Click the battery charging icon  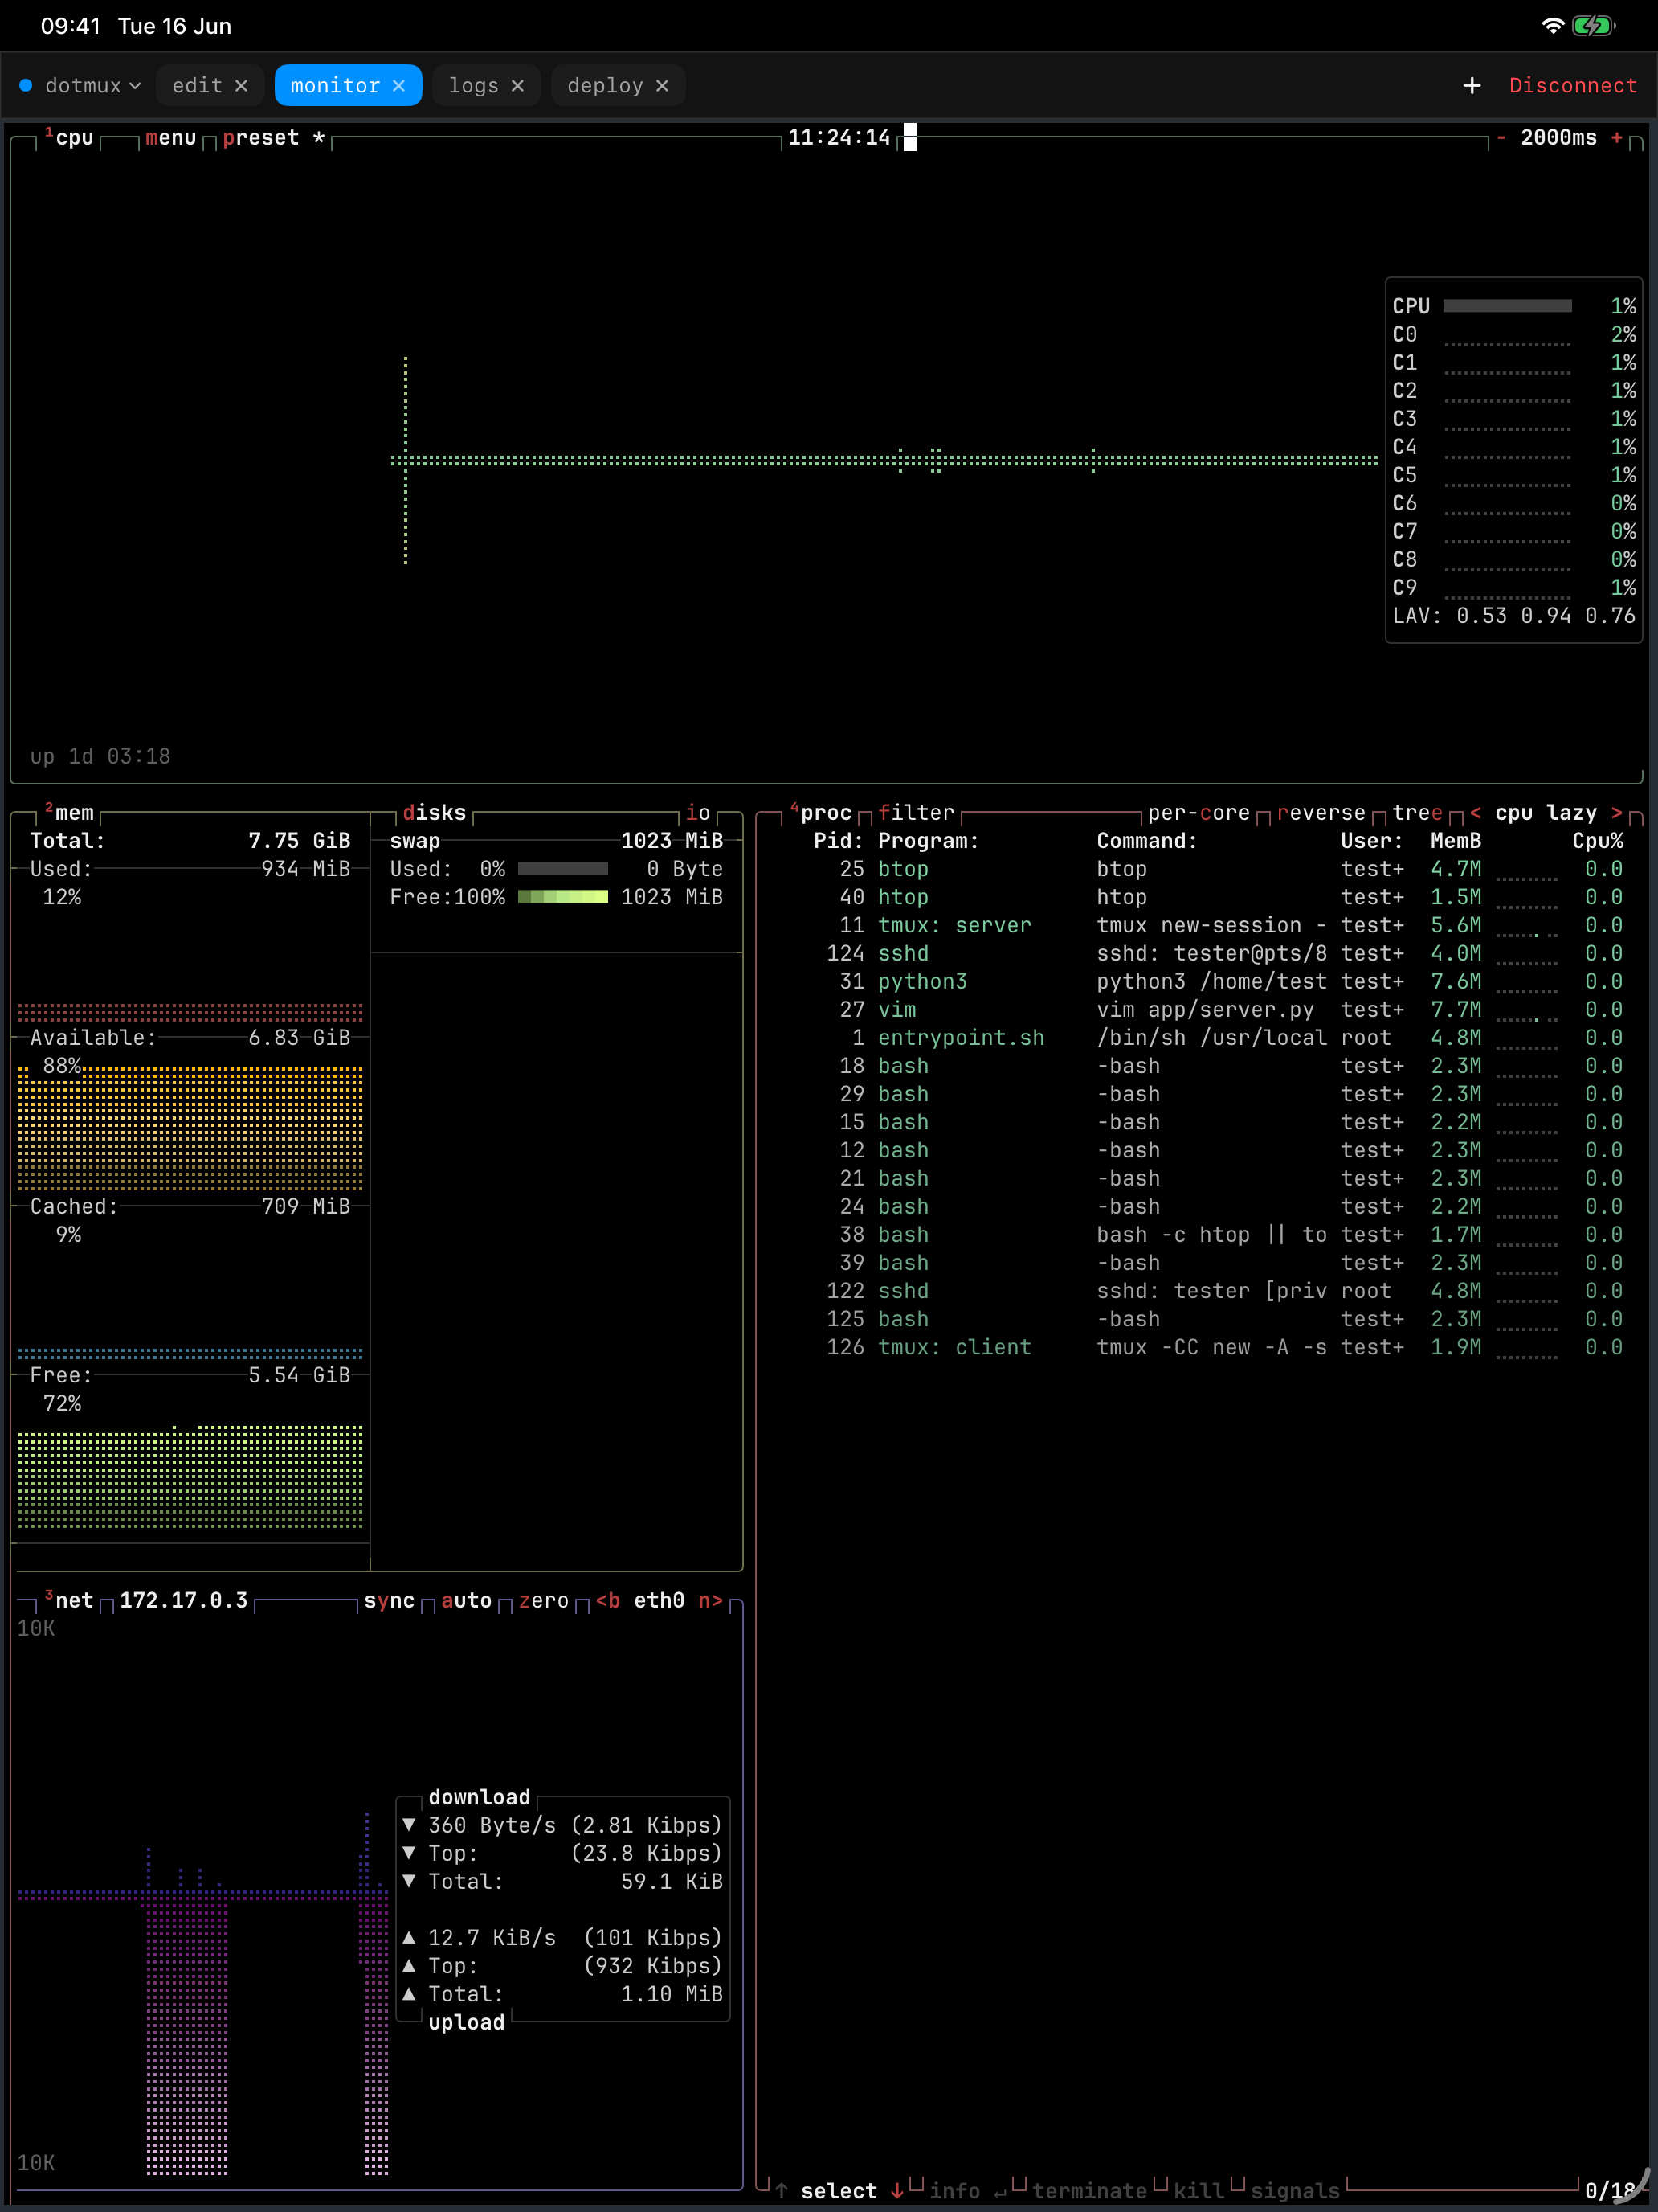1593,26
